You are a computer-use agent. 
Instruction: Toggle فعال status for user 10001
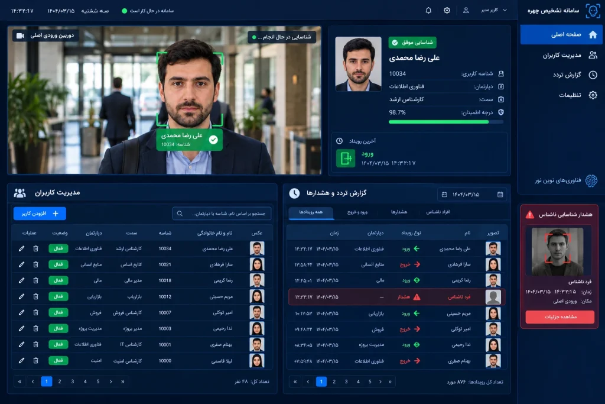(58, 344)
